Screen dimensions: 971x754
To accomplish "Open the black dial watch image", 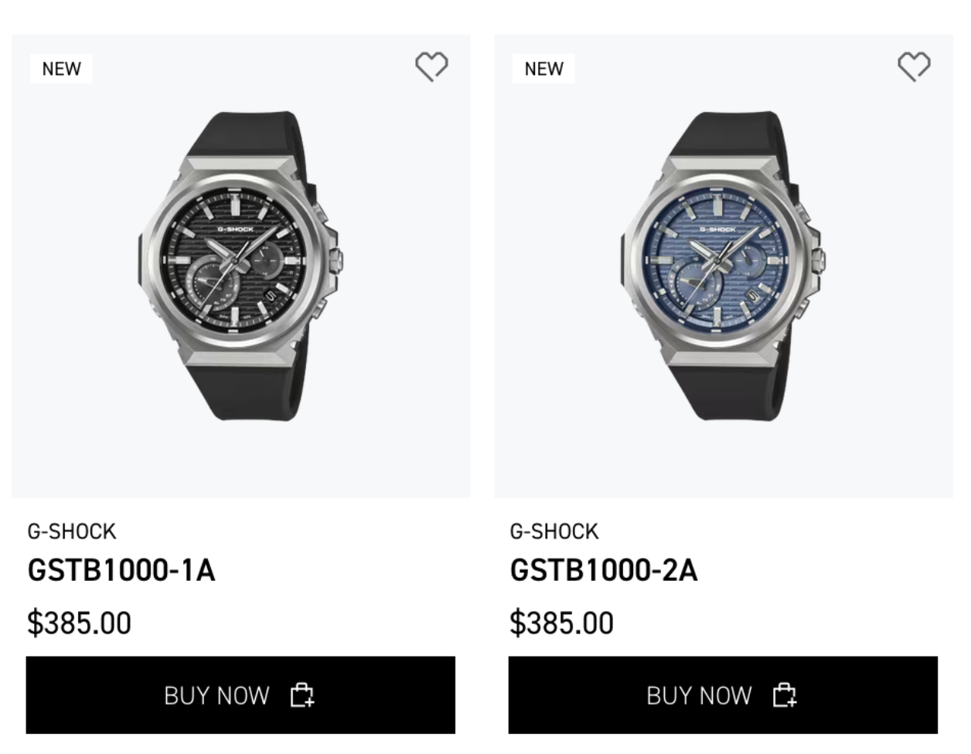I will point(240,266).
